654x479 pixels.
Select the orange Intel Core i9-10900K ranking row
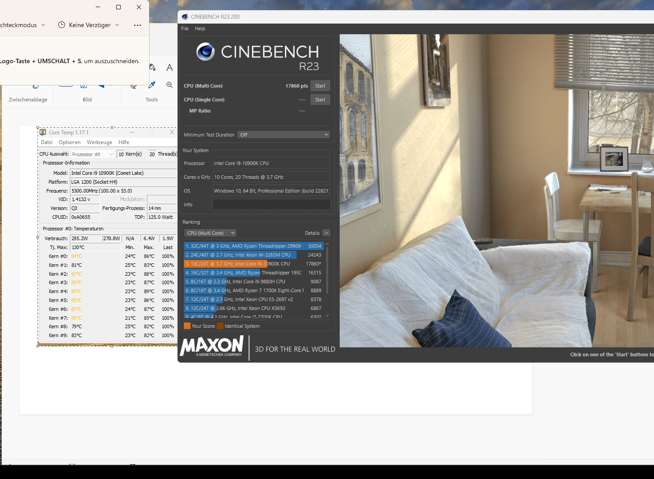tap(253, 264)
